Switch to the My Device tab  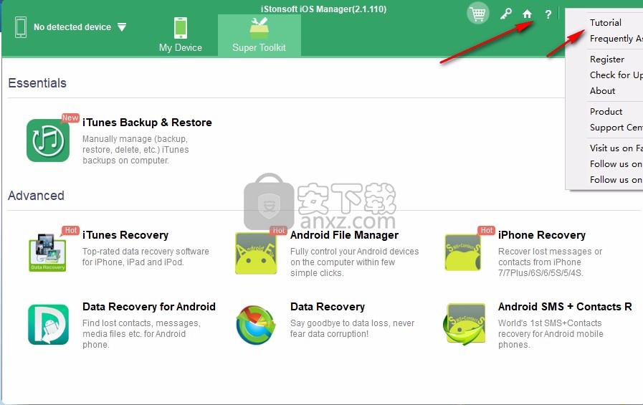181,35
